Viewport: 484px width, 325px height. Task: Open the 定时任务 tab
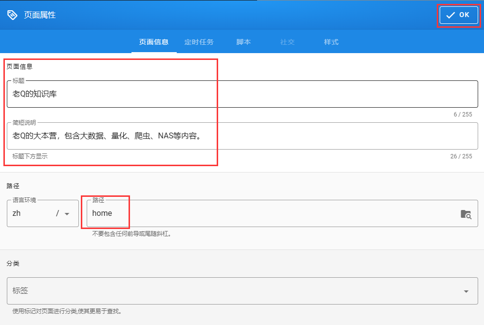[199, 42]
